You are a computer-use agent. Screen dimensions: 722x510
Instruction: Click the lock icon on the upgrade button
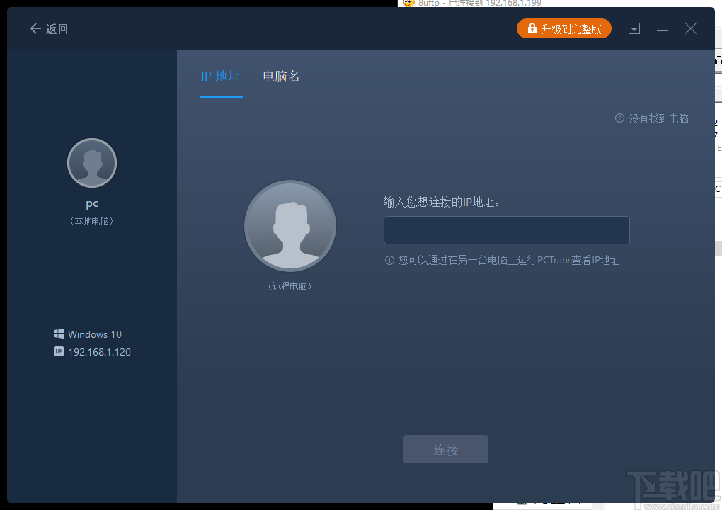point(531,28)
